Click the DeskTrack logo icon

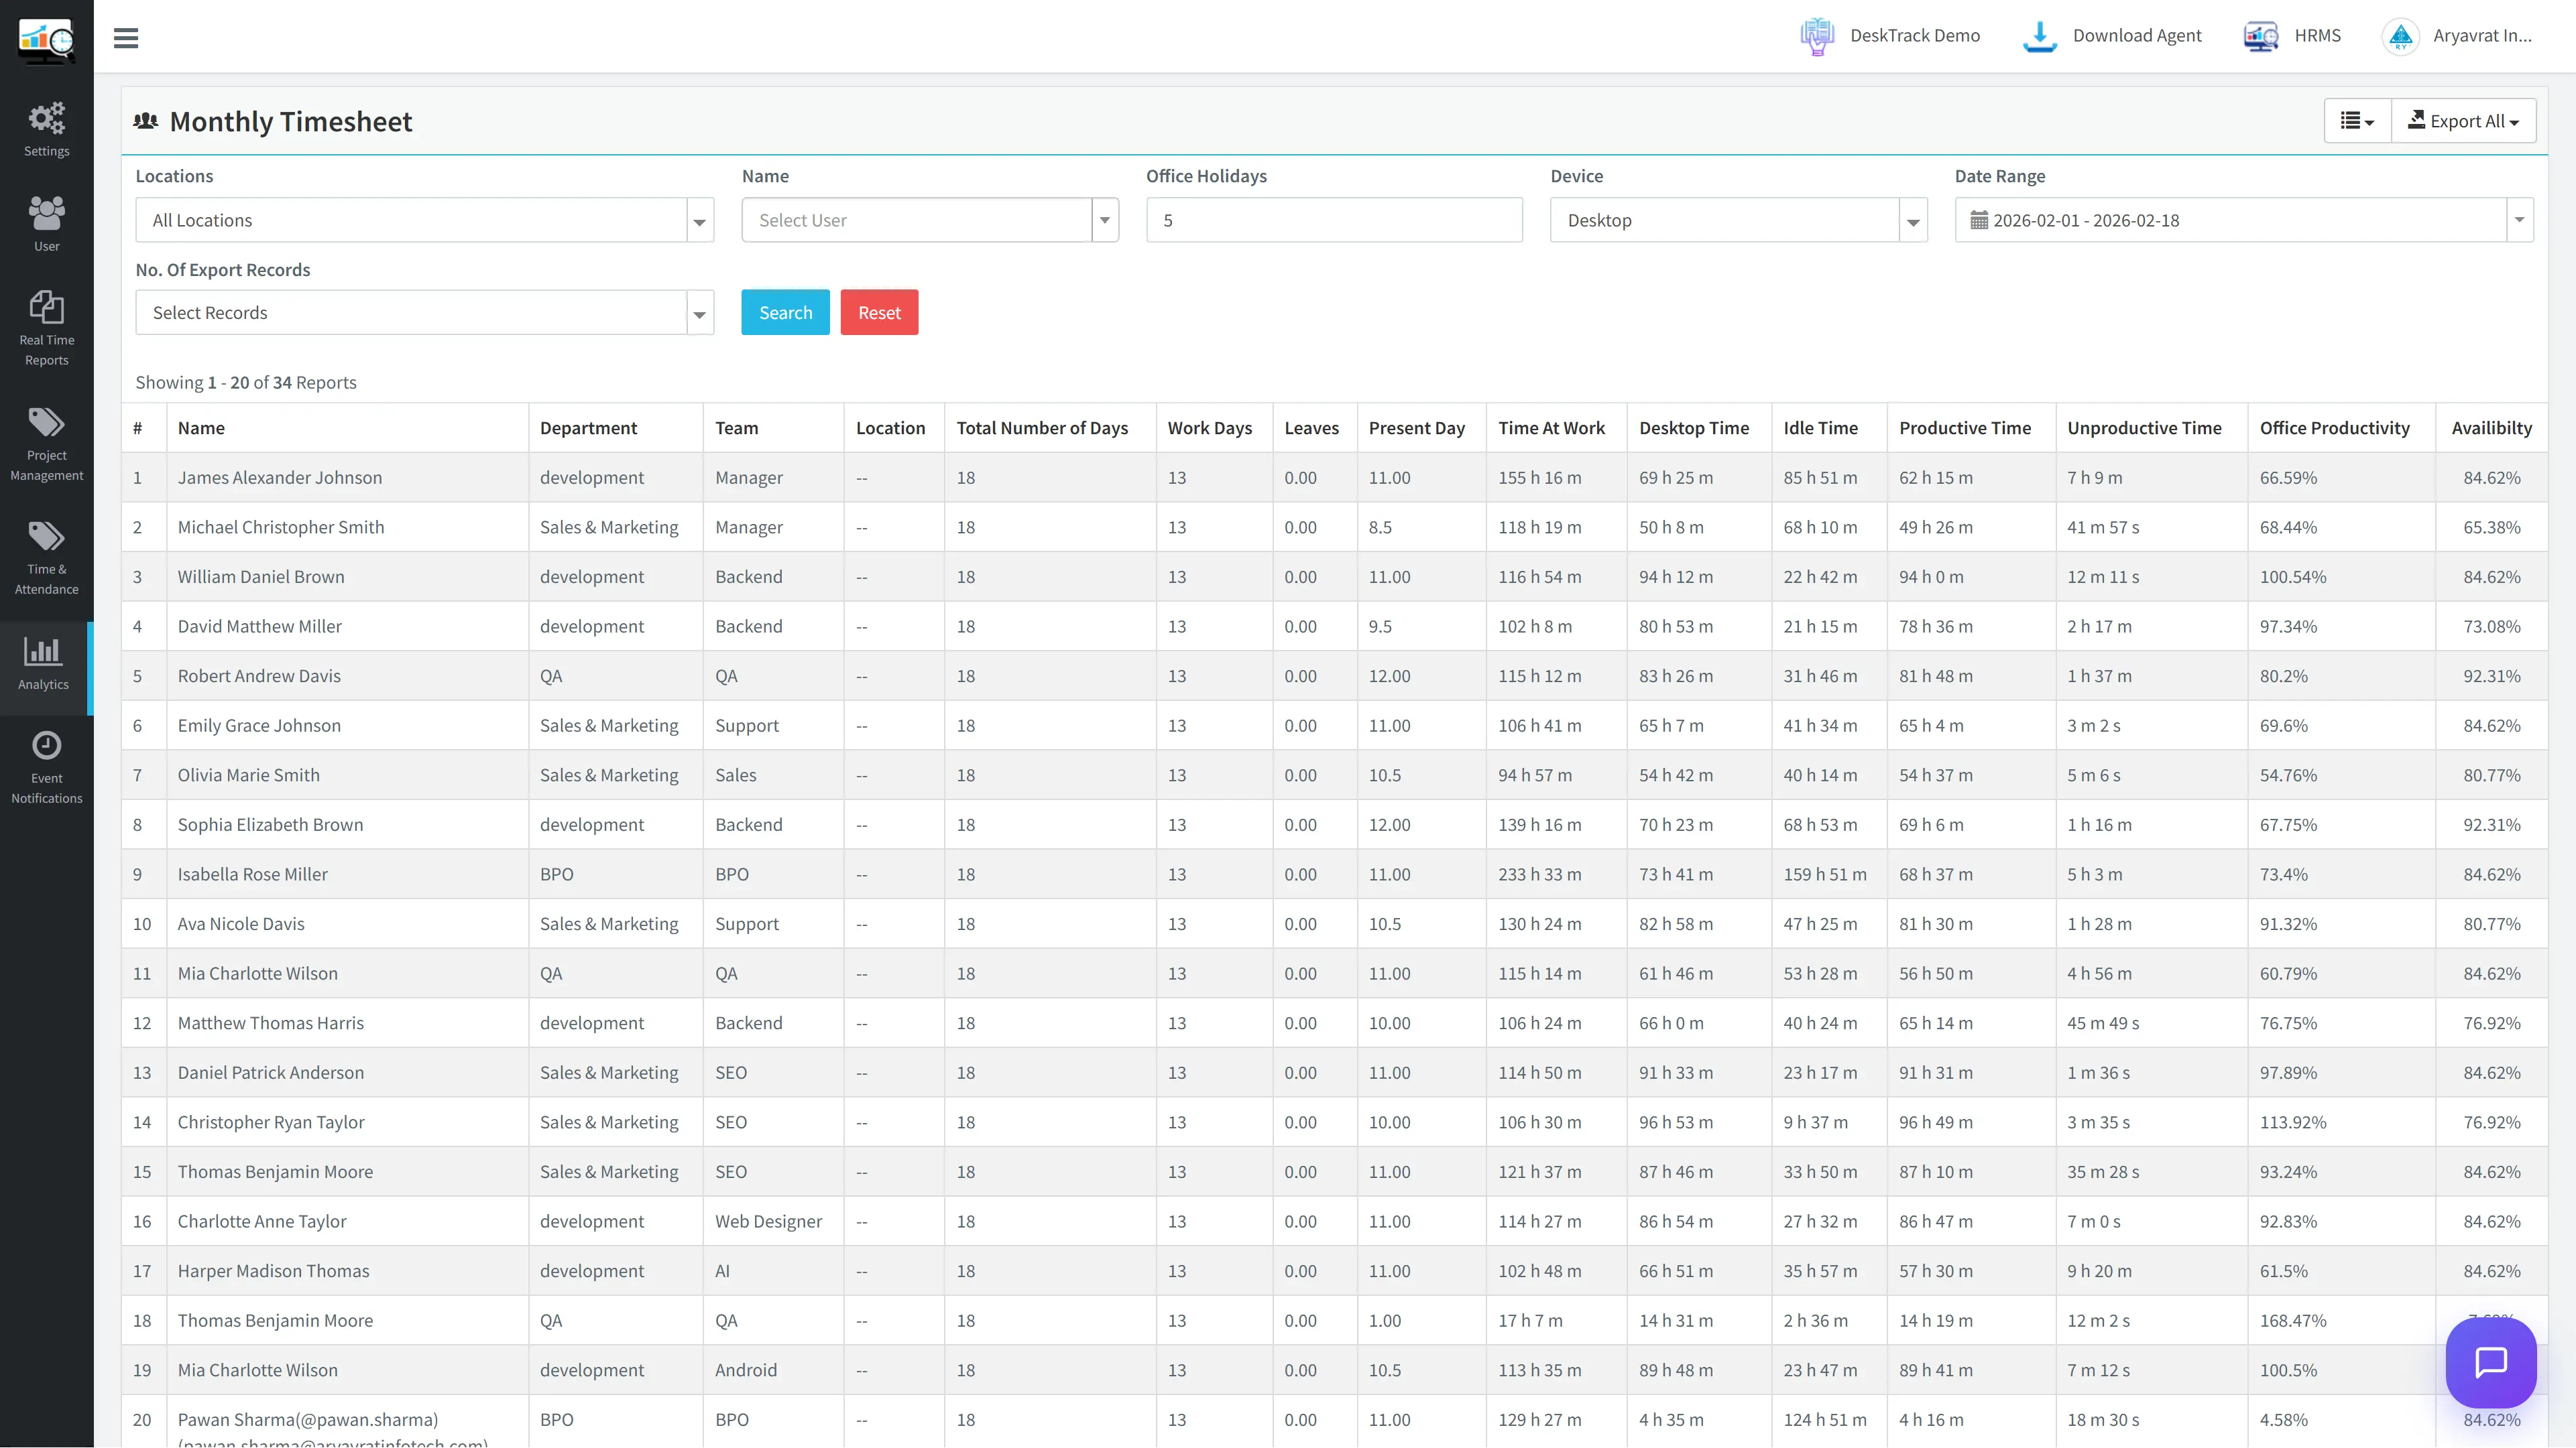(46, 41)
